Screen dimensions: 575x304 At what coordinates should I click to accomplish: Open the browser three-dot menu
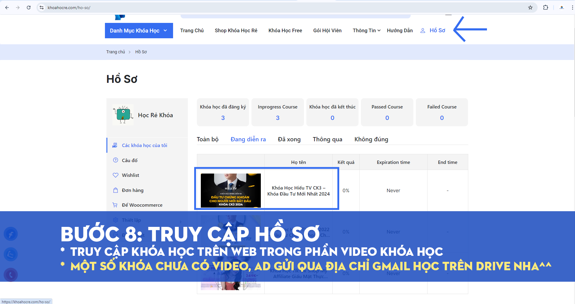[572, 8]
